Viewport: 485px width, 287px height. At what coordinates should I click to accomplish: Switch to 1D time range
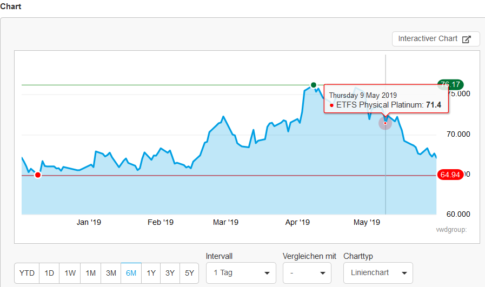coord(49,273)
